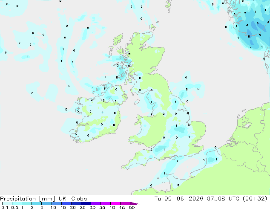Screen dimensions: 270x209
Task: Click the "UK-Global" model name
Action: tap(74, 199)
